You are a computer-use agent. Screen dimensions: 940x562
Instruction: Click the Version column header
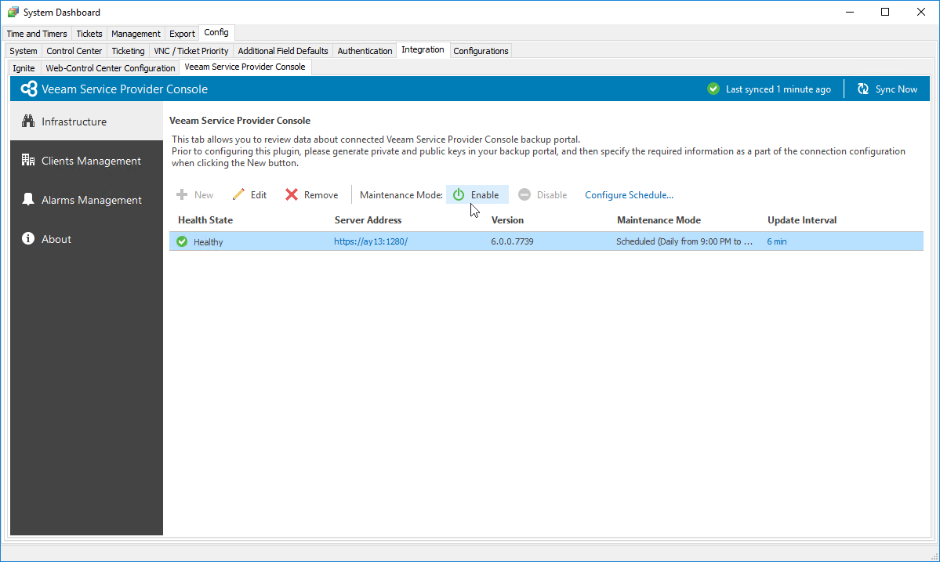pyautogui.click(x=507, y=220)
